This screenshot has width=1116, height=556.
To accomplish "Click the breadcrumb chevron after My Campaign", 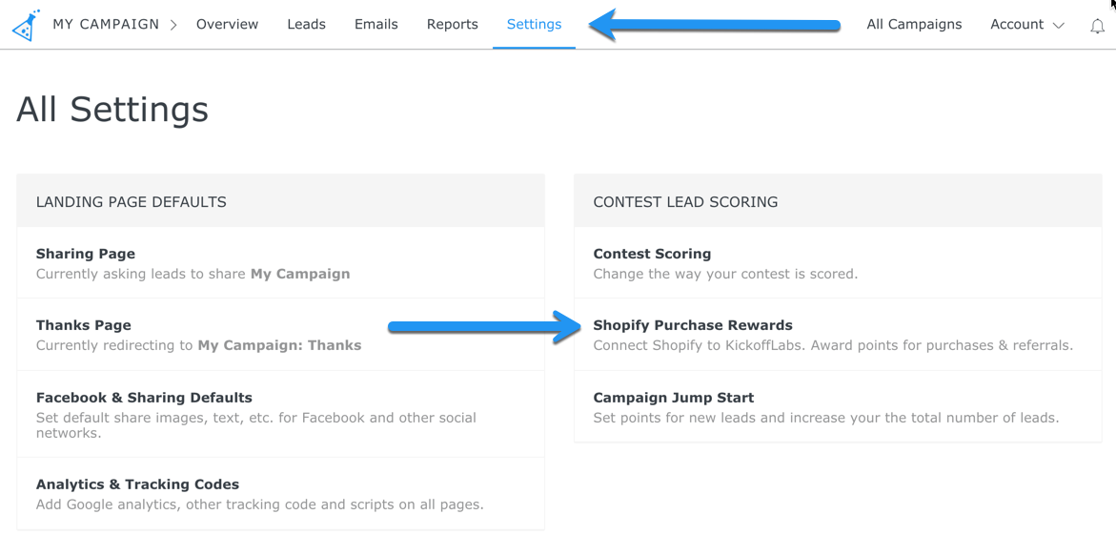I will click(x=173, y=26).
